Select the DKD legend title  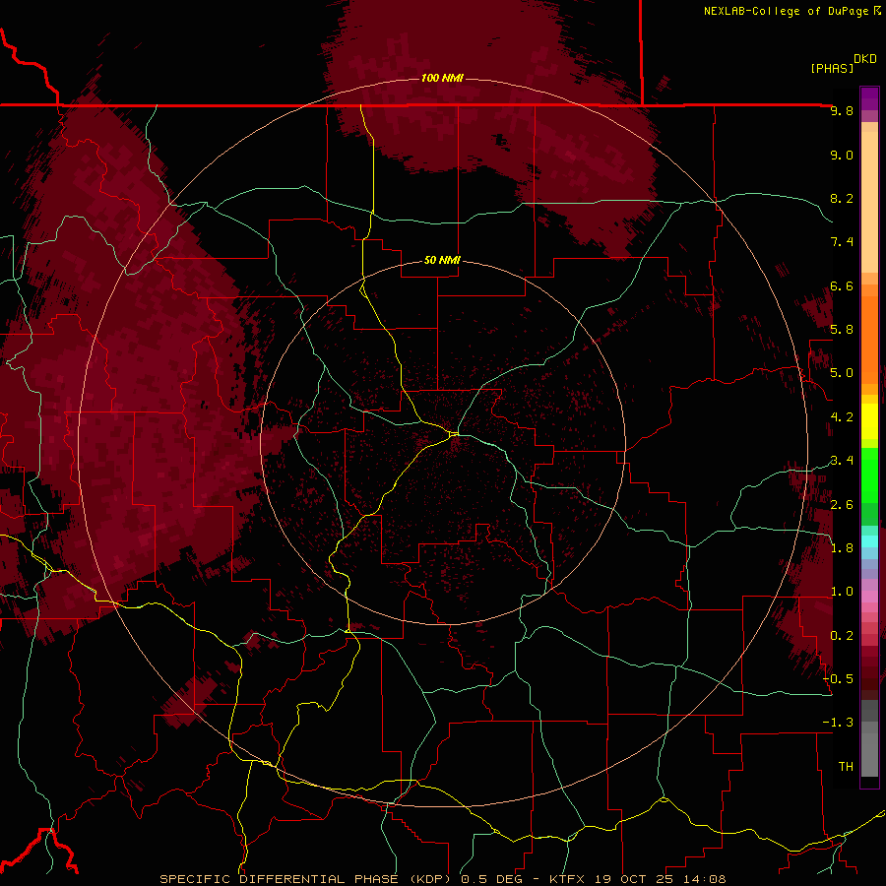[x=865, y=59]
